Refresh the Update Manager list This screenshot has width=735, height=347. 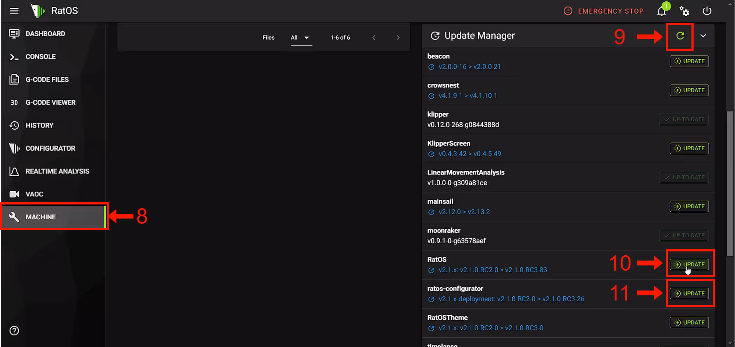pos(680,36)
